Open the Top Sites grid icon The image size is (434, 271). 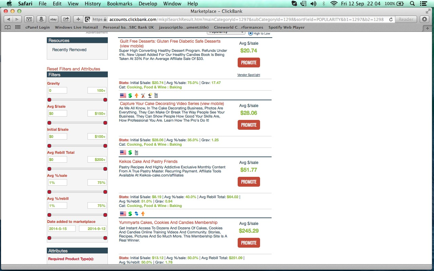click(18, 27)
